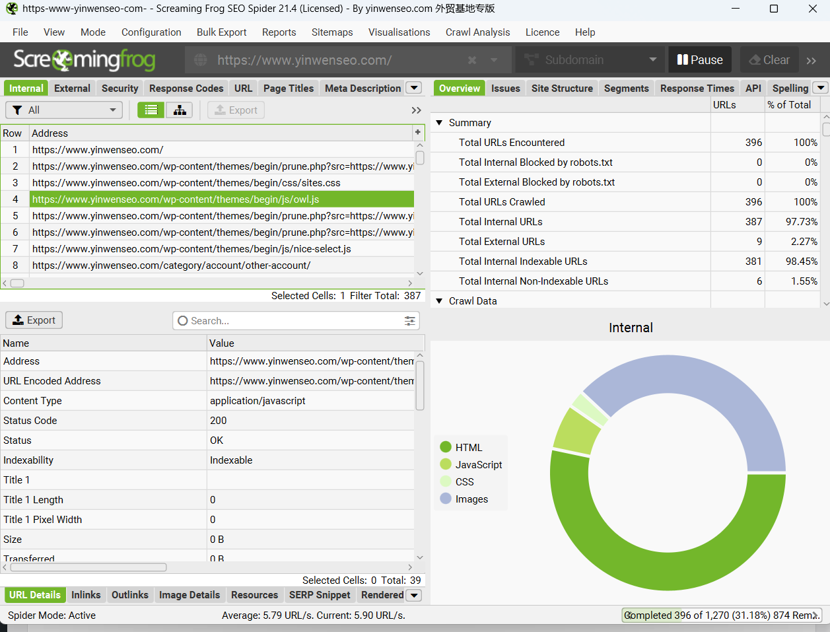Open search filter options icon

410,321
